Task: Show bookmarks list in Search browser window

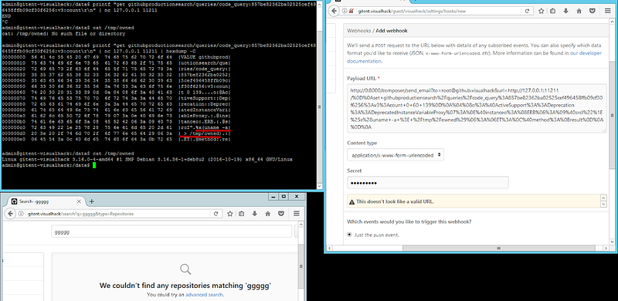Action: point(242,214)
